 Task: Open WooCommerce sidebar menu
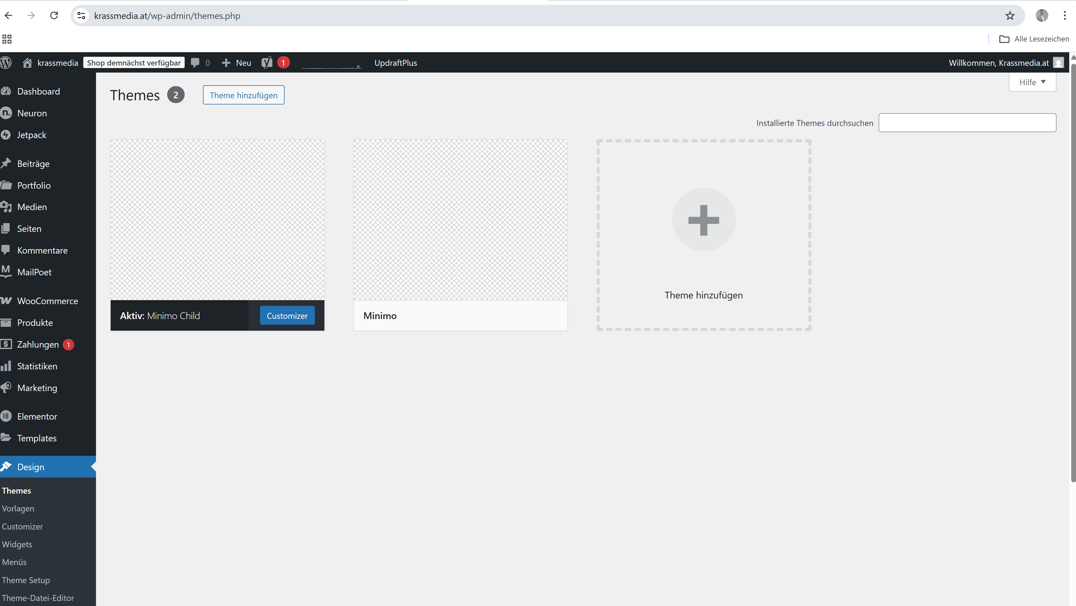[48, 301]
